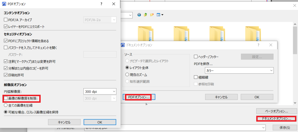This screenshot has height=132, width=298.
Task: Click the file list vertical scrollbar down arrow
Action: (x=295, y=103)
